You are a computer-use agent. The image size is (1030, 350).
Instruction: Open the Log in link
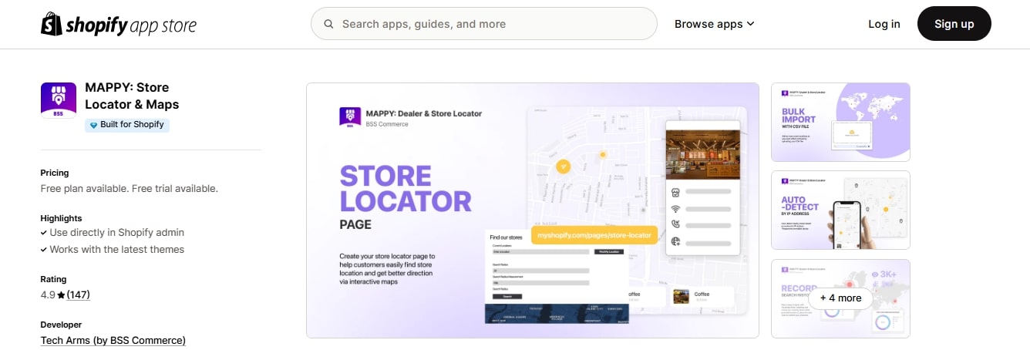(x=884, y=24)
